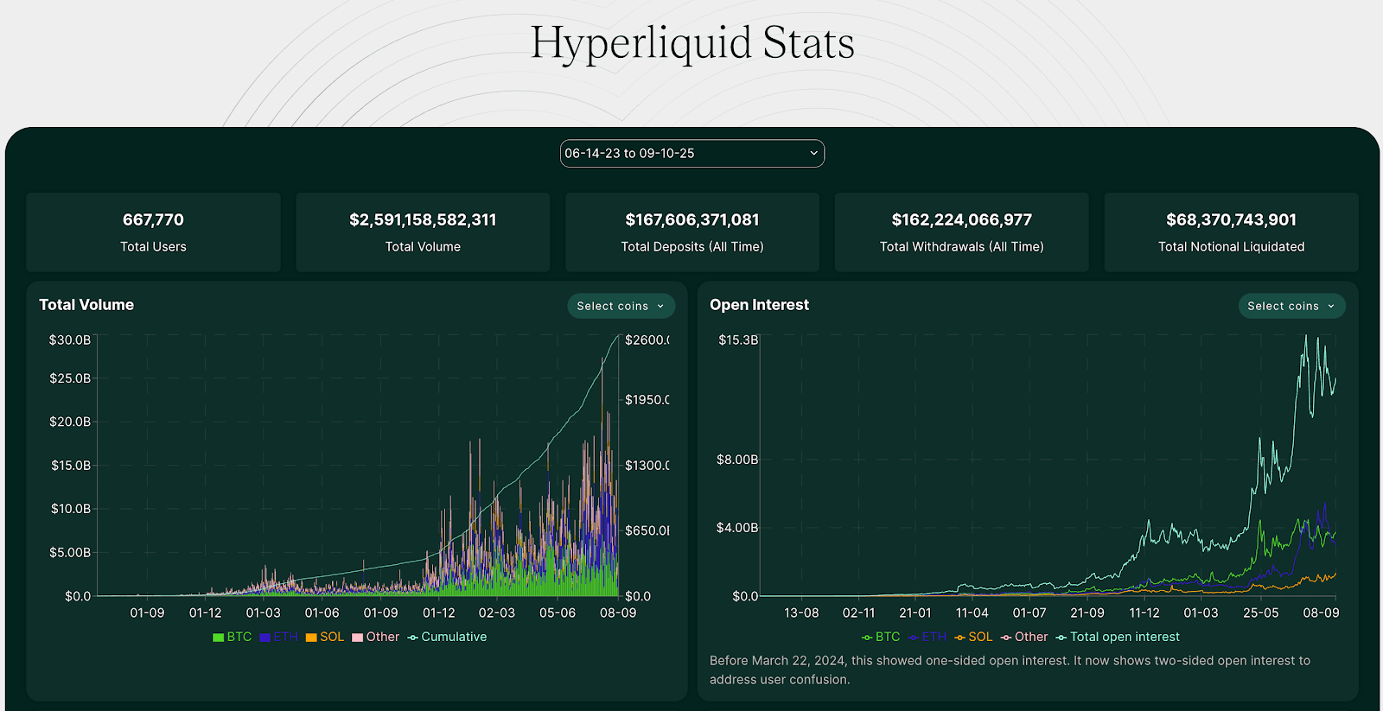
Task: Click the $15.0B axis label in Total Volume
Action: click(71, 466)
